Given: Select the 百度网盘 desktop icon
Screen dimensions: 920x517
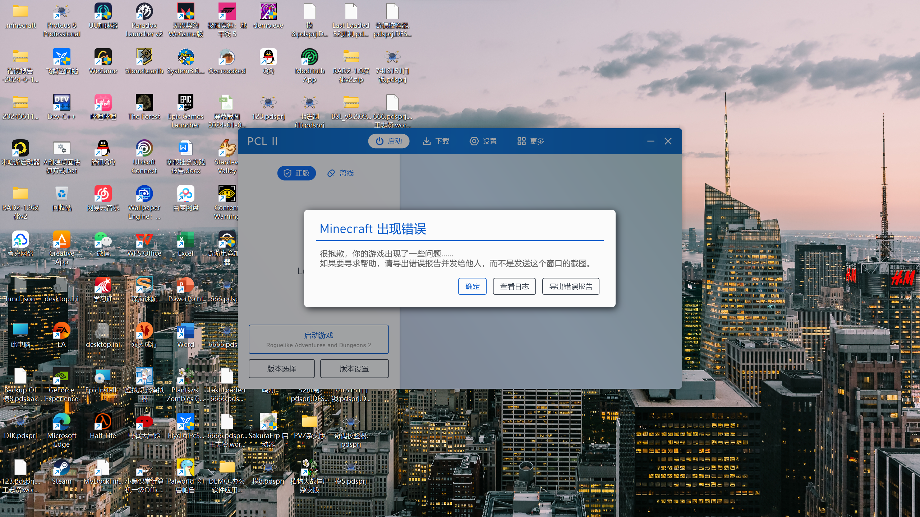Looking at the screenshot, I should (x=186, y=199).
